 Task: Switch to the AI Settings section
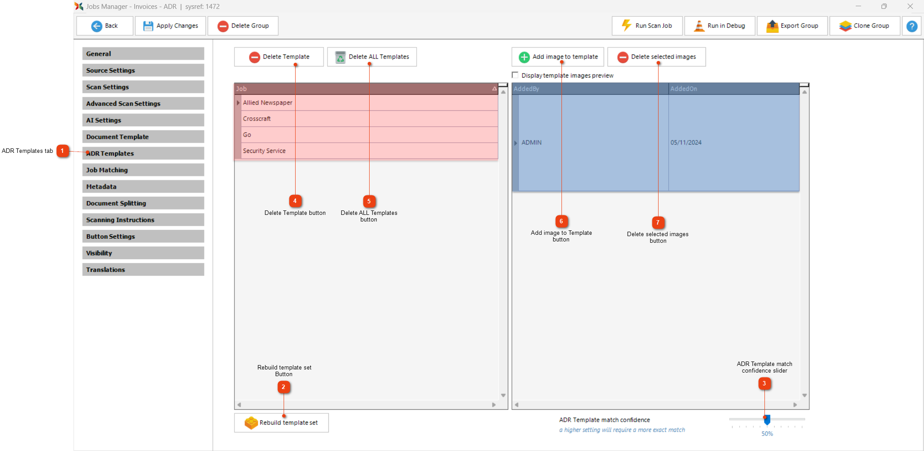click(x=143, y=120)
